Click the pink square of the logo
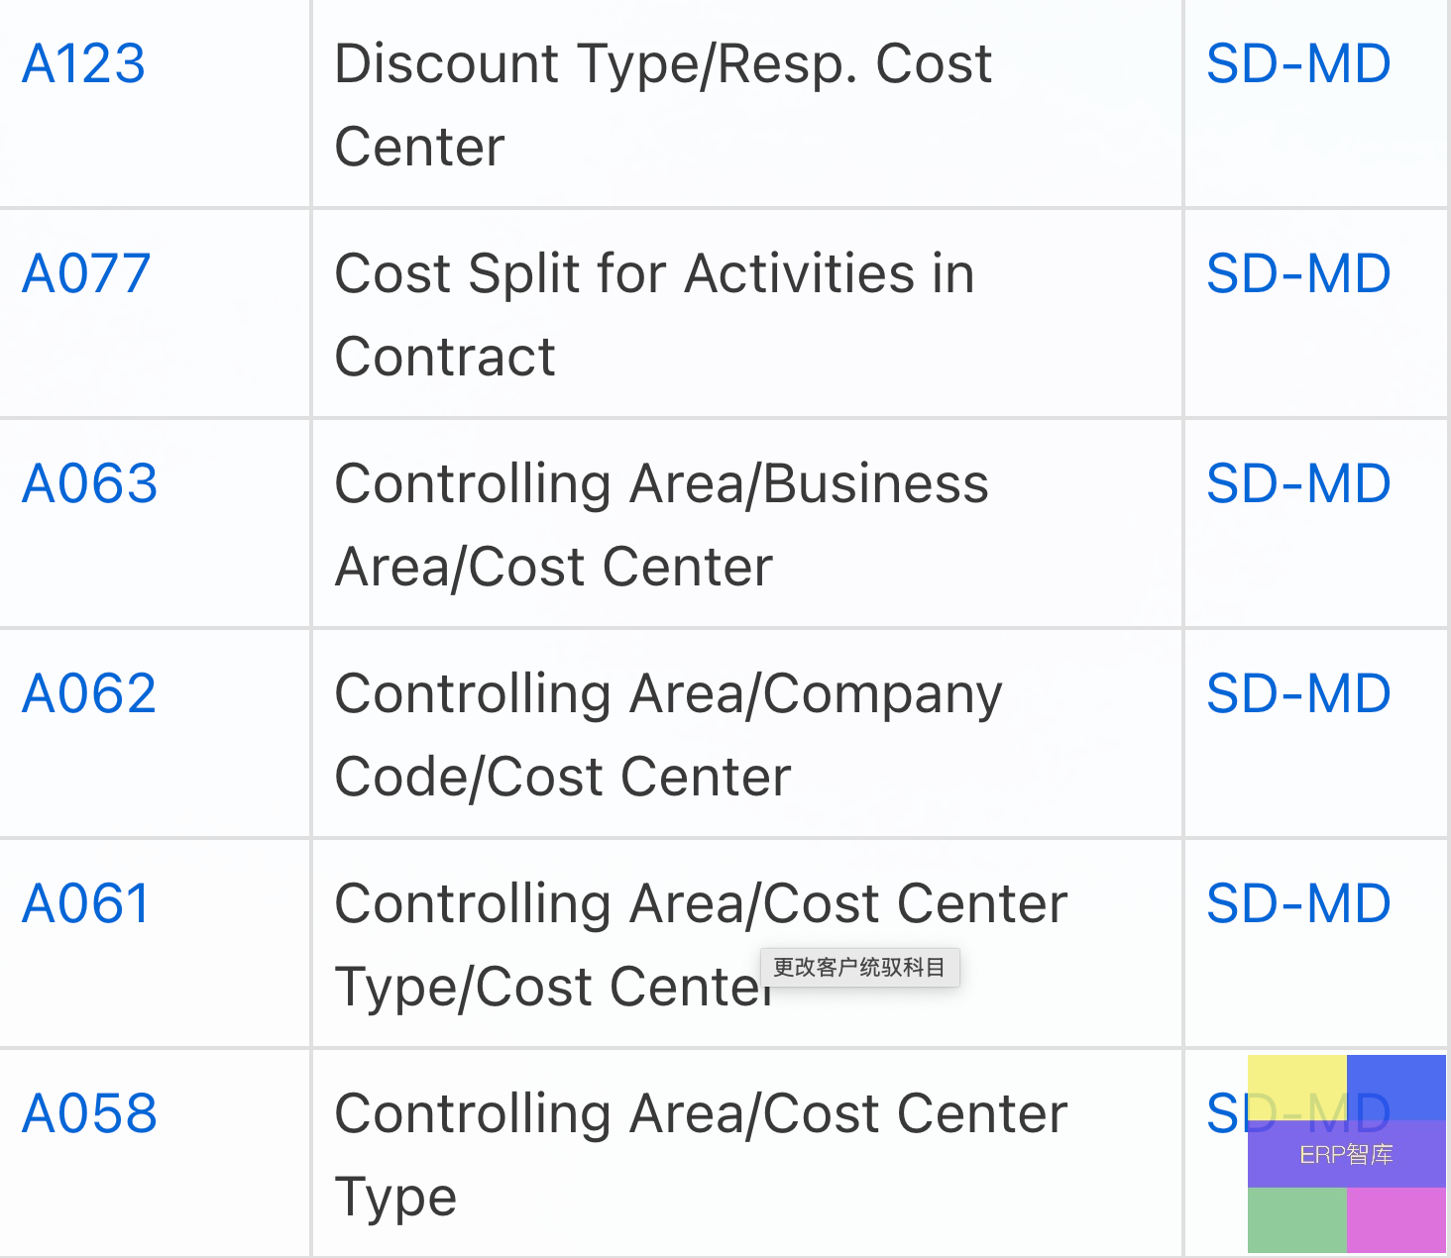The height and width of the screenshot is (1258, 1451). (x=1395, y=1220)
